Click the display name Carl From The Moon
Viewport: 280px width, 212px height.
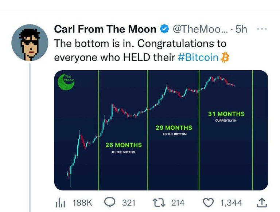pos(105,29)
